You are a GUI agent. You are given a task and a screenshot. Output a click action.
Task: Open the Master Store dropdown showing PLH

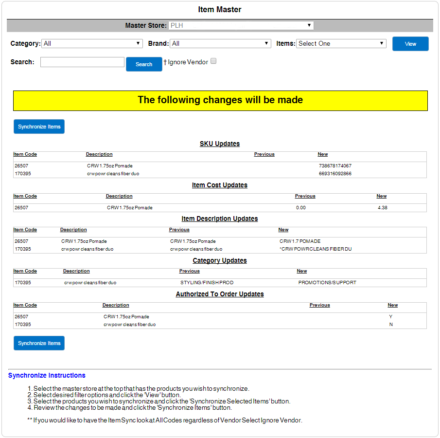241,26
